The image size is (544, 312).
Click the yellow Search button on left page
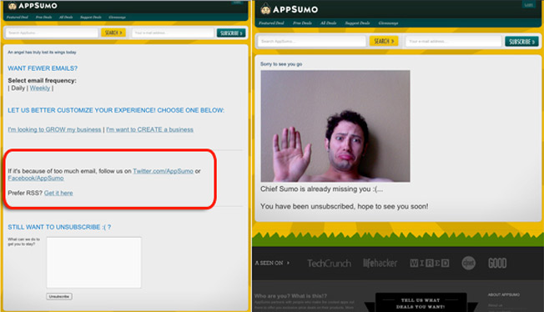click(x=113, y=33)
